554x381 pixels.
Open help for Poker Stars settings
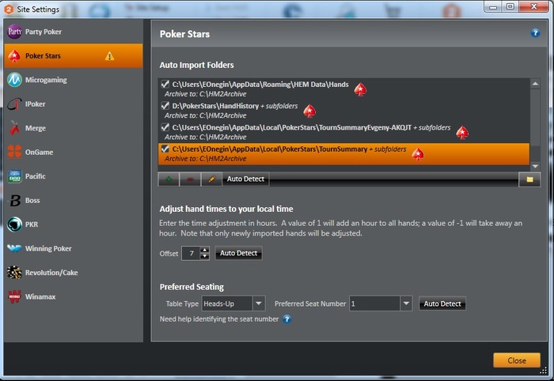(535, 33)
